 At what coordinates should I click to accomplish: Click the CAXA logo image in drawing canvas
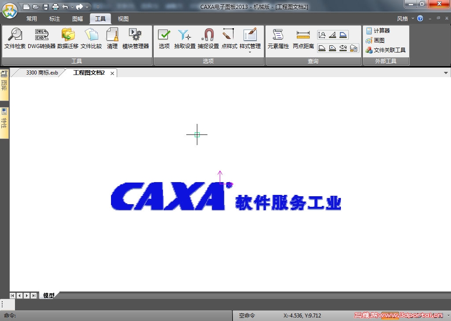click(226, 196)
